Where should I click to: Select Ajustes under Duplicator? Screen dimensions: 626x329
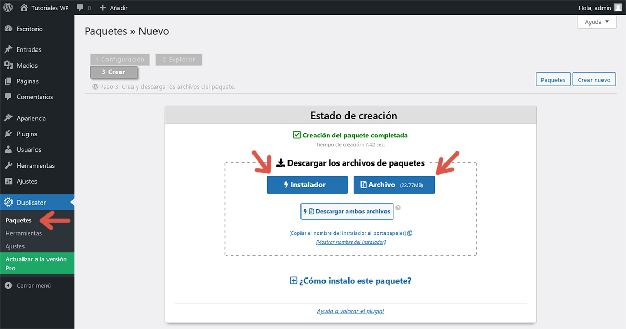tap(15, 246)
